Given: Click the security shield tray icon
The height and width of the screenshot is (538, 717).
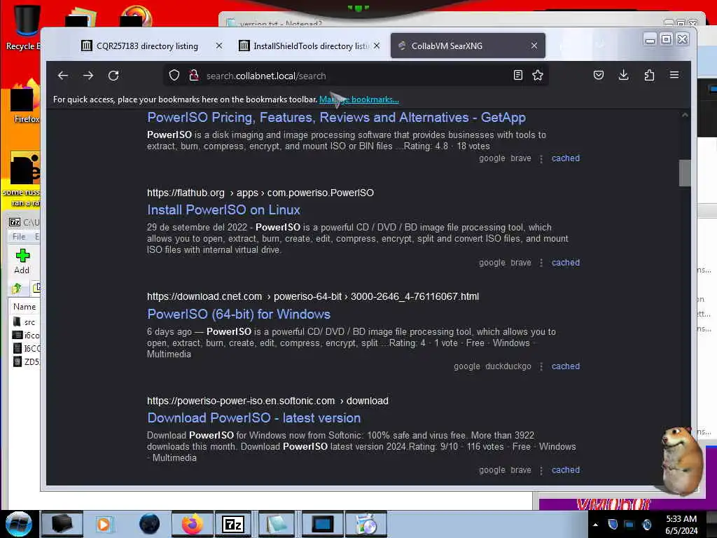Looking at the screenshot, I should (x=613, y=524).
